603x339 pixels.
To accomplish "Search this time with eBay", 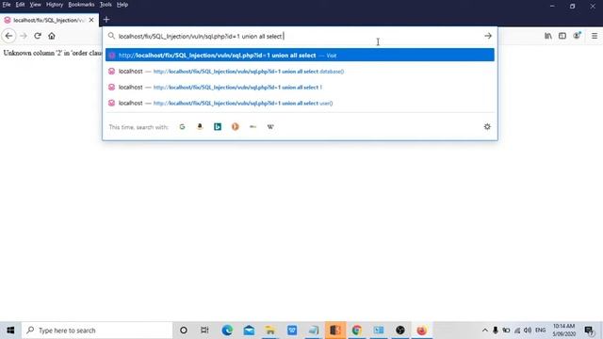I will [x=253, y=127].
